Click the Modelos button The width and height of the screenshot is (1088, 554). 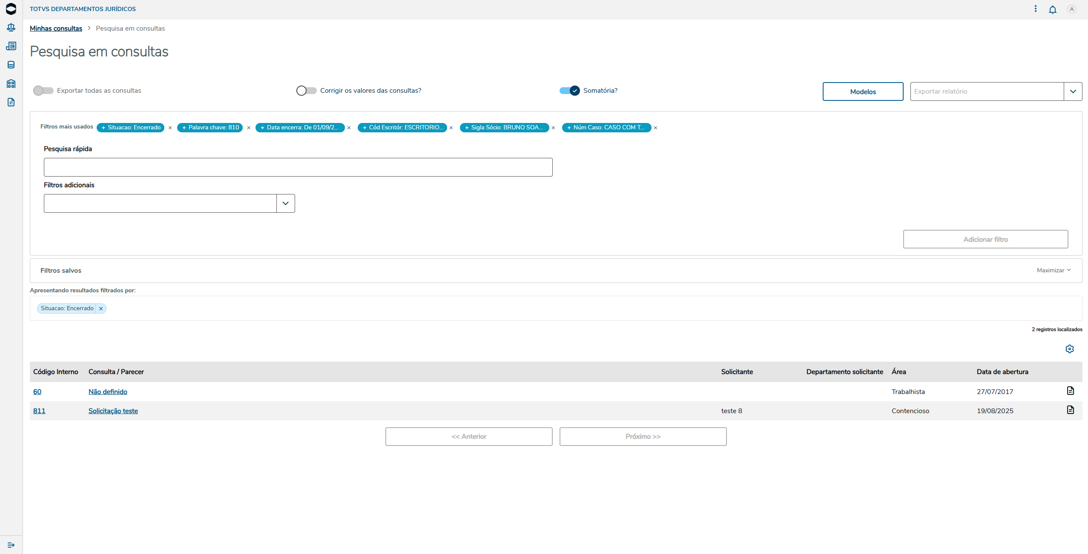pos(862,91)
